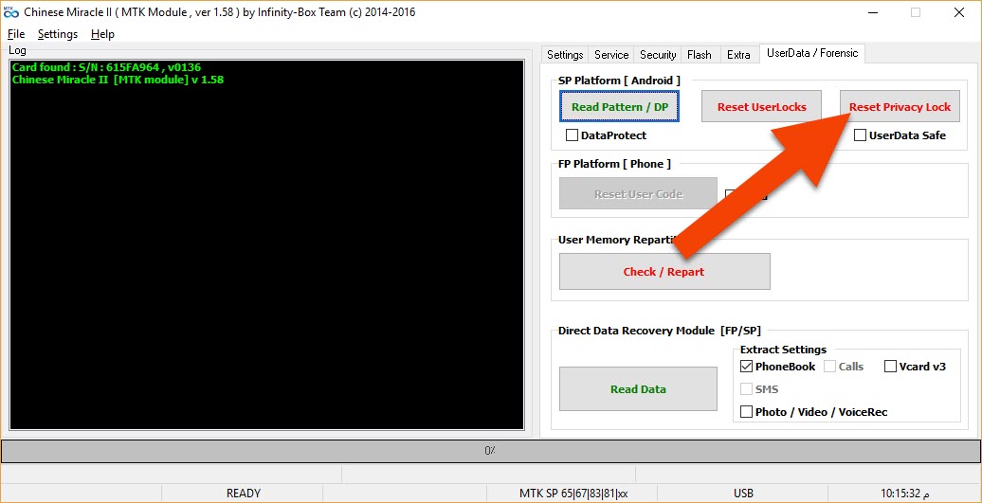The height and width of the screenshot is (503, 982).
Task: Click the 'Chinese Miracle II [MTK module] v 1.58' log line
Action: coord(118,80)
